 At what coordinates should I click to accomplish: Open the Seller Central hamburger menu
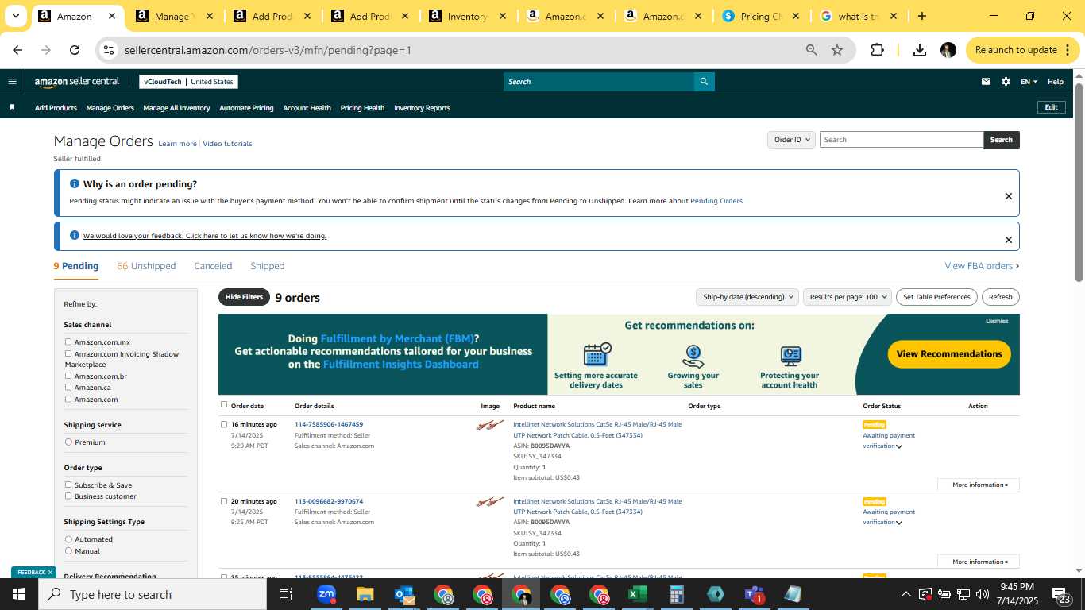[x=12, y=81]
